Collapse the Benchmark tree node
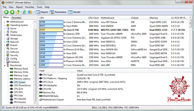 [5, 65]
